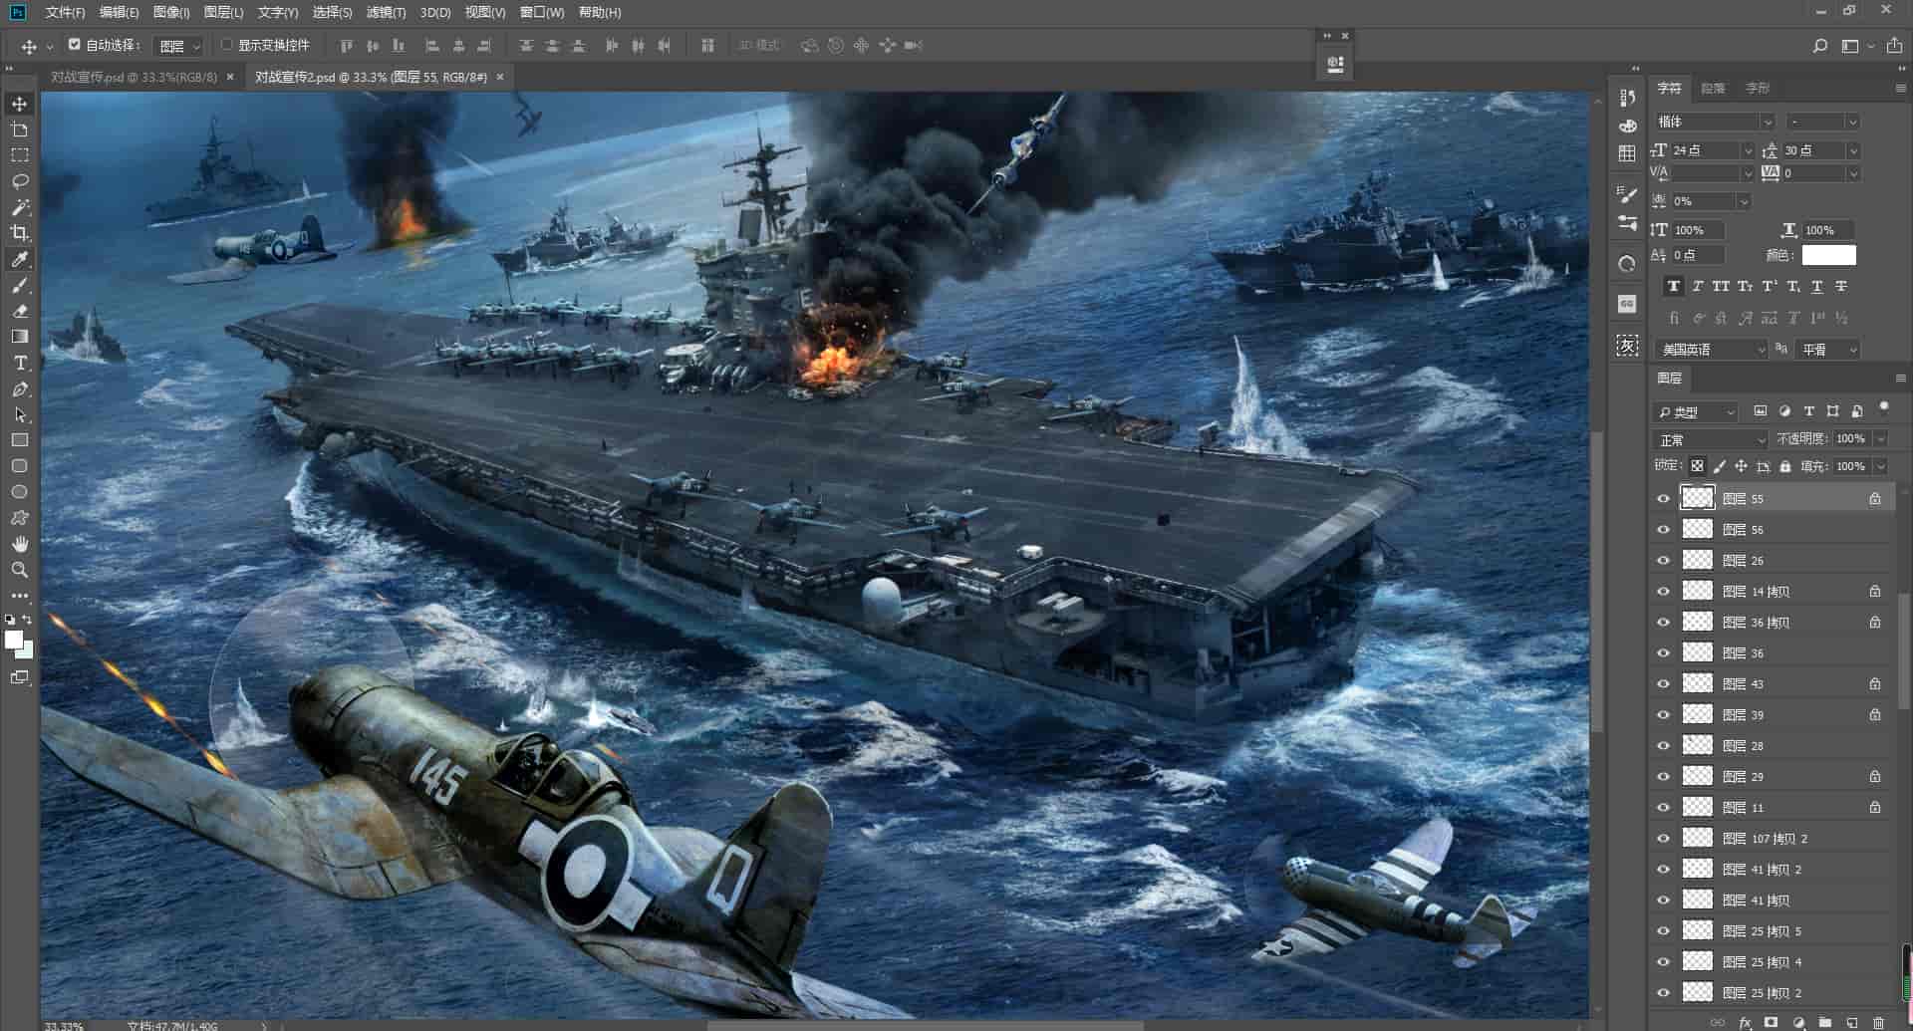Select the Hand tool
The image size is (1913, 1031).
point(20,544)
